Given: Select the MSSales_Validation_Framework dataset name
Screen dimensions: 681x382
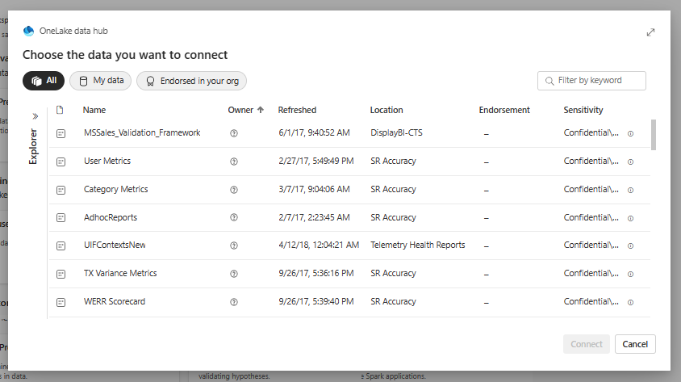Looking at the screenshot, I should coord(142,132).
